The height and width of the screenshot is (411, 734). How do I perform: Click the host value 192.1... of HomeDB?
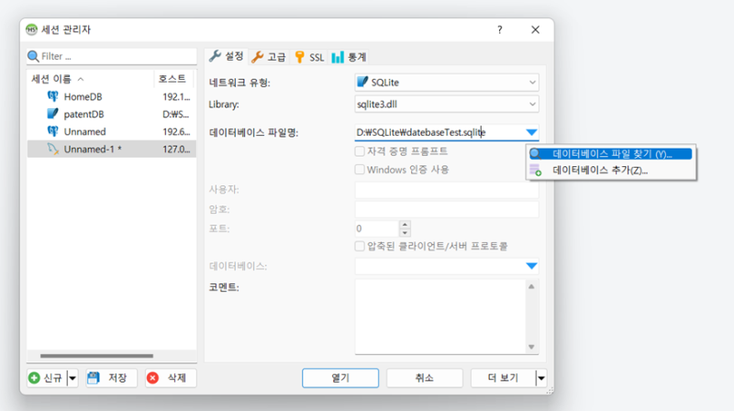(x=176, y=97)
